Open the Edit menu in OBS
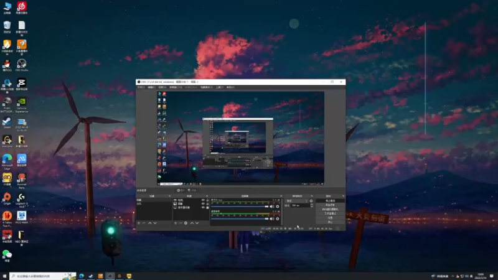This screenshot has height=280, width=498. 151,87
